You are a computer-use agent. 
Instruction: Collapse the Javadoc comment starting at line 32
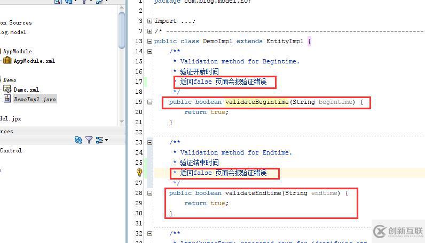[149, 233]
